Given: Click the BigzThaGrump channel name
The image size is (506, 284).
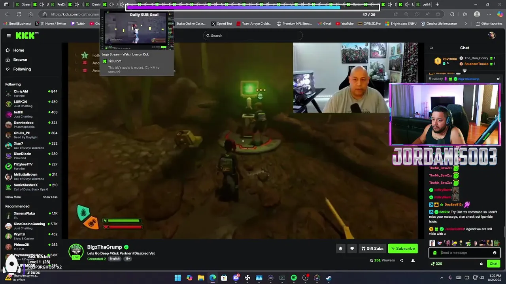Looking at the screenshot, I should pyautogui.click(x=104, y=247).
